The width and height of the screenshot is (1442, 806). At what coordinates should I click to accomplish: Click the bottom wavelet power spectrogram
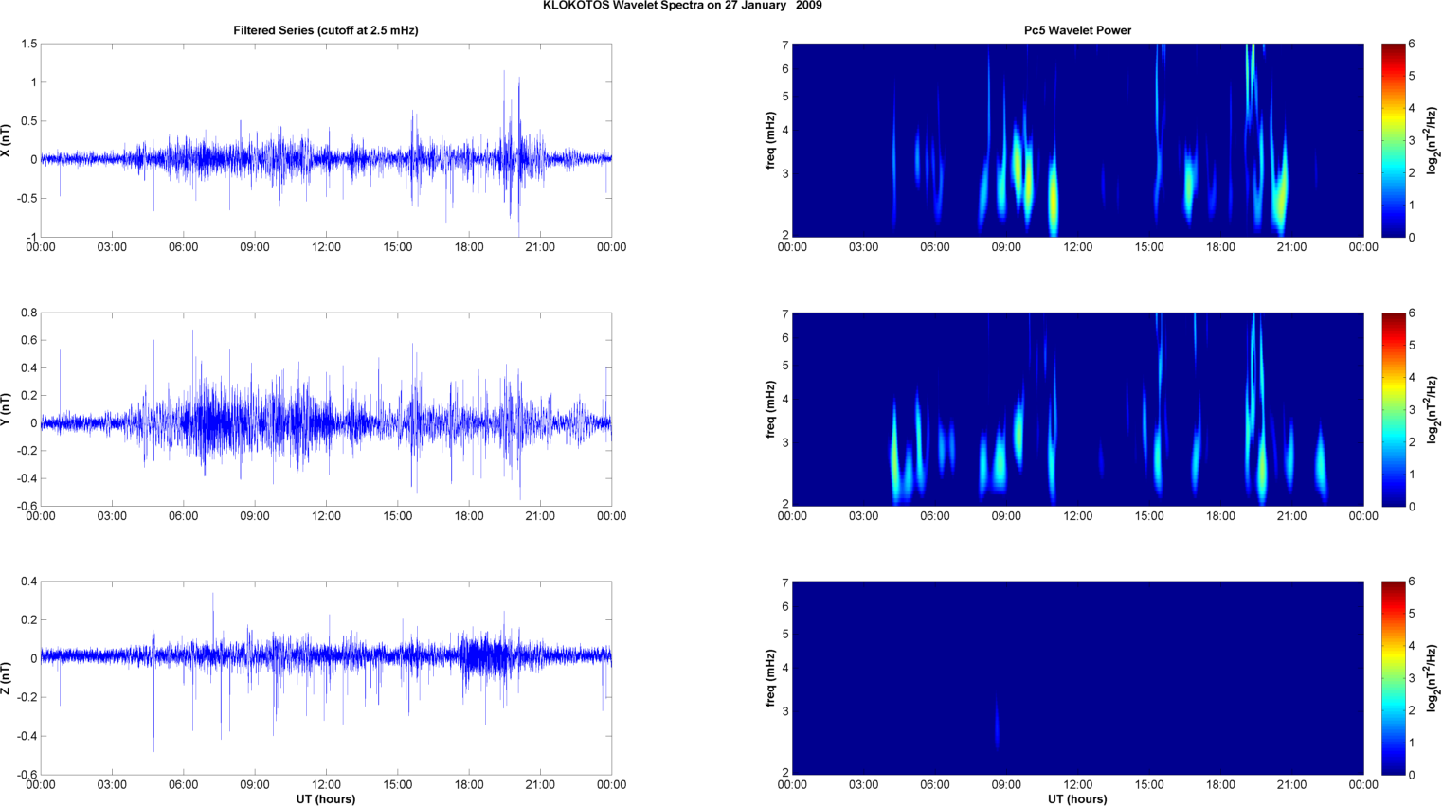pyautogui.click(x=1077, y=678)
